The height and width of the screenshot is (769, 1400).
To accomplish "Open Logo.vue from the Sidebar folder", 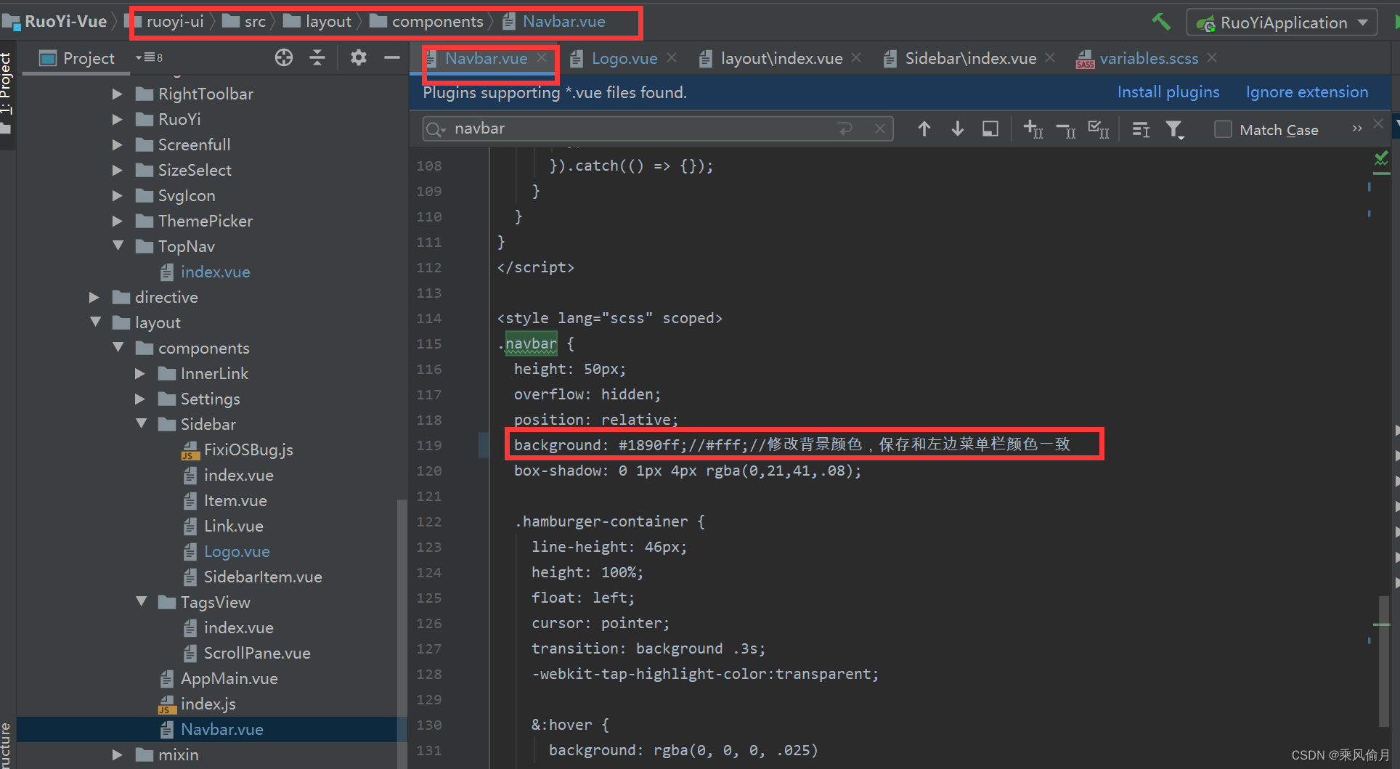I will coord(227,551).
